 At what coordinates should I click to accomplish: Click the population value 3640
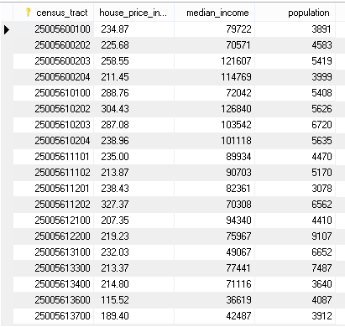coord(321,284)
